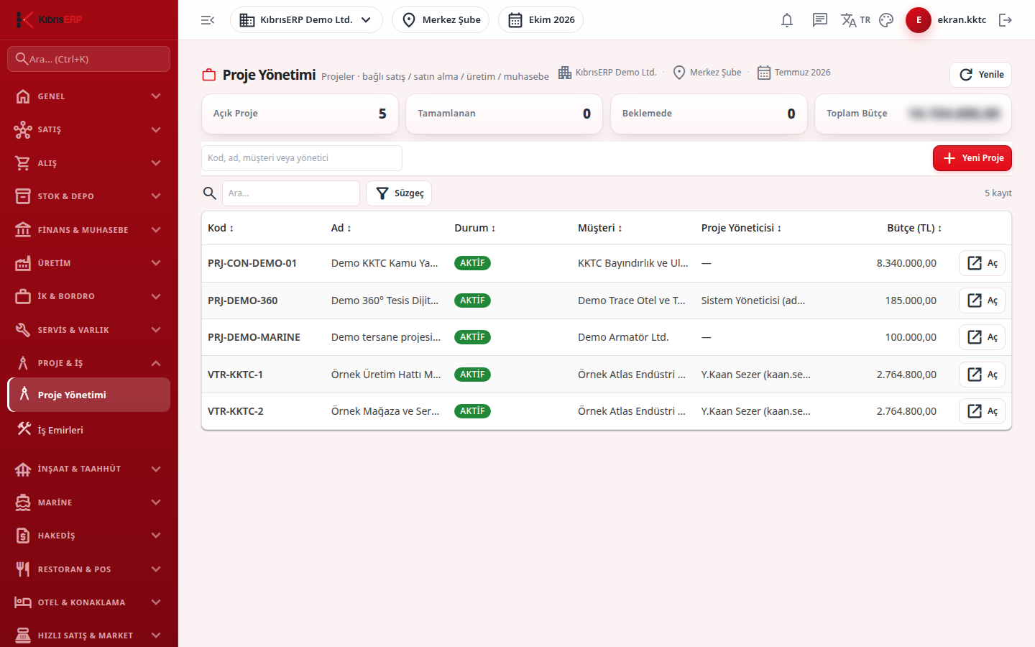The height and width of the screenshot is (647, 1035).
Task: Change language using the TR translate icon
Action: pos(855,20)
